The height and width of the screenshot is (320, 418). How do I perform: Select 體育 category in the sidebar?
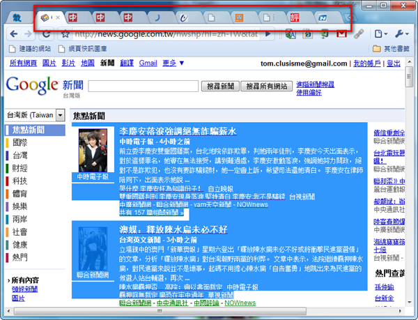[20, 194]
